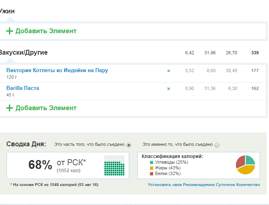The image size is (269, 205).
Task: Click the 68% от РСК summary
Action: [x=57, y=165]
